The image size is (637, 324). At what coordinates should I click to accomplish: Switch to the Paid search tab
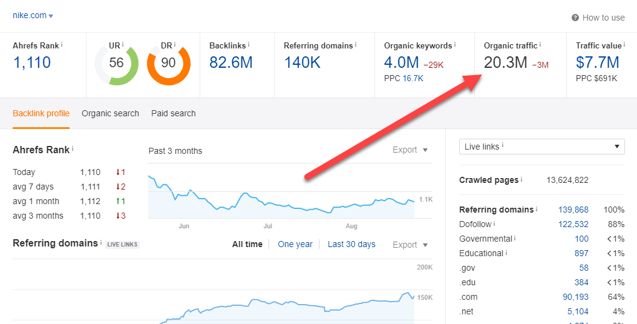coord(174,113)
